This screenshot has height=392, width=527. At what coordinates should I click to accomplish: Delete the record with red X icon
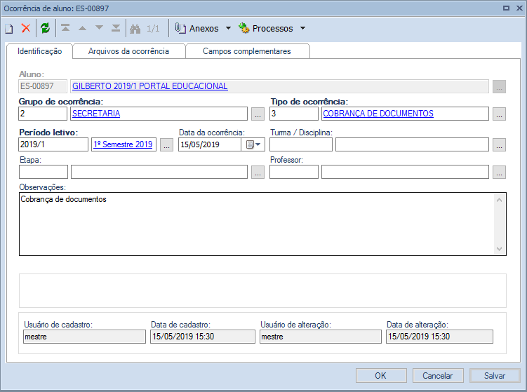coord(26,28)
